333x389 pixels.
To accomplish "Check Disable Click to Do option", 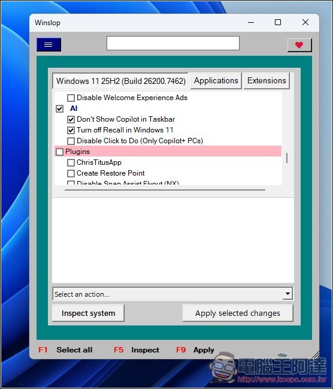I will point(71,141).
